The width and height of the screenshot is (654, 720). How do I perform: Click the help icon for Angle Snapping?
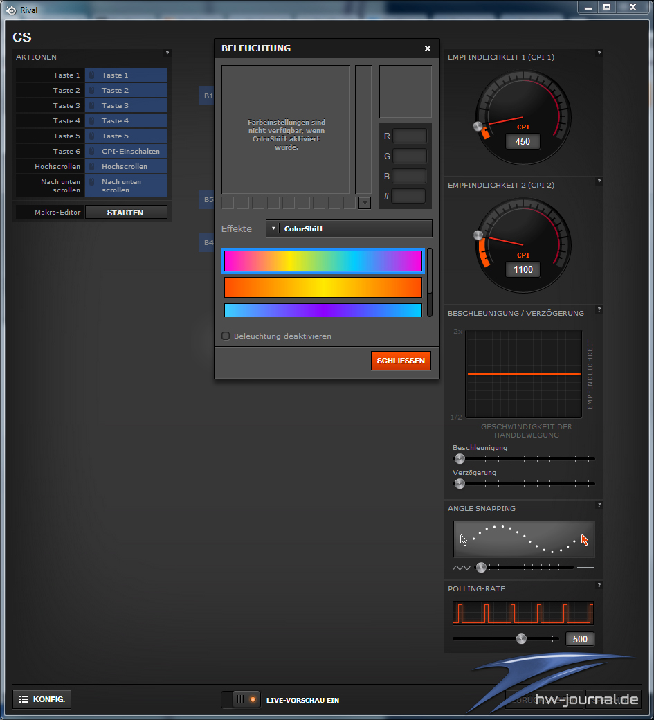(x=599, y=505)
